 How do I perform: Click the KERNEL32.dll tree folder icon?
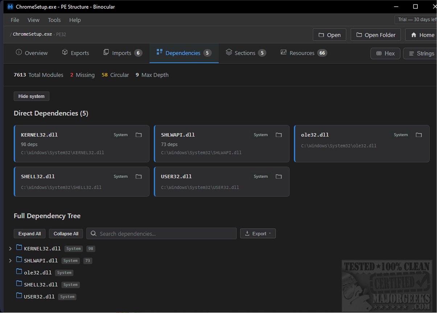point(19,248)
